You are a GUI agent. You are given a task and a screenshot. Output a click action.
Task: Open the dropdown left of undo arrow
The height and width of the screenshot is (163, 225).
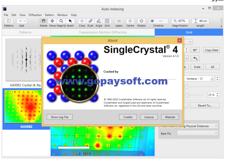point(186,58)
